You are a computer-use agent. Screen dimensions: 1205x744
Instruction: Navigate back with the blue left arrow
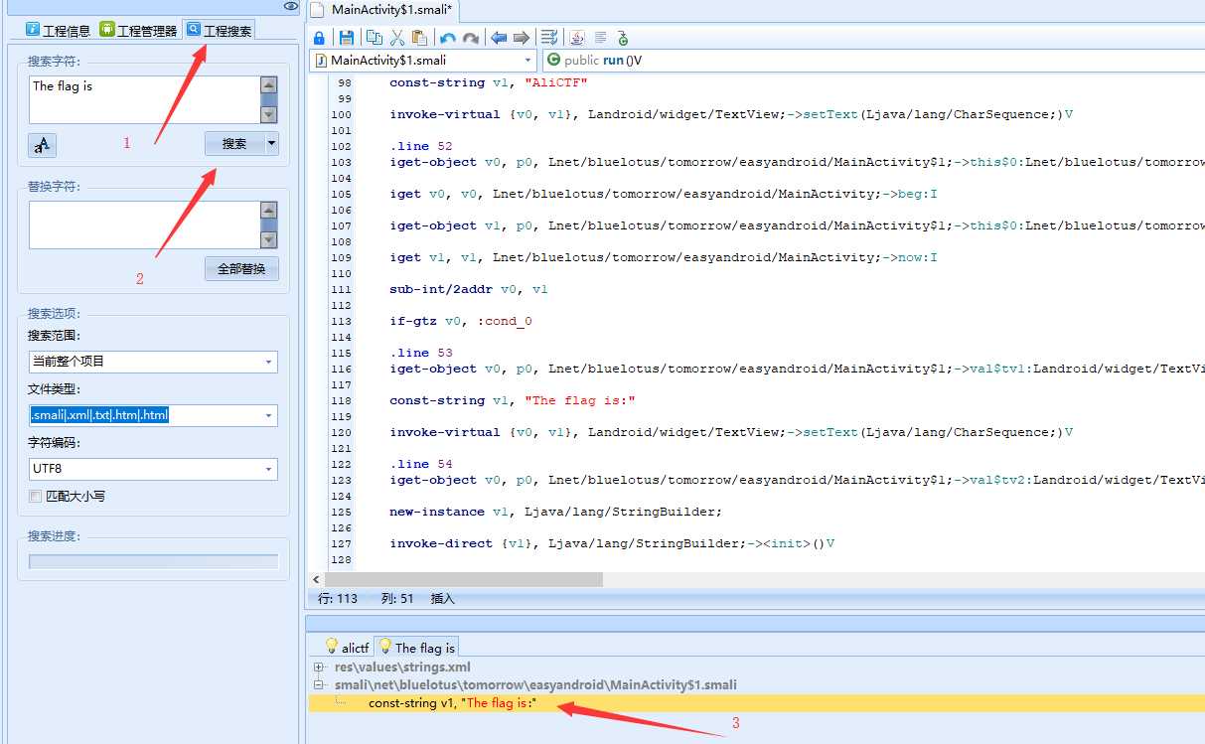point(499,38)
